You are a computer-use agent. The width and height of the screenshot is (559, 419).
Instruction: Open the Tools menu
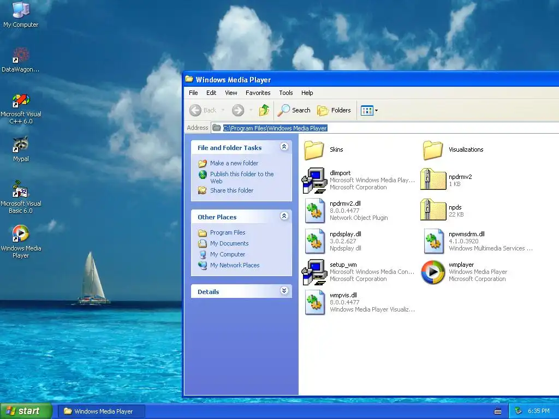[286, 93]
